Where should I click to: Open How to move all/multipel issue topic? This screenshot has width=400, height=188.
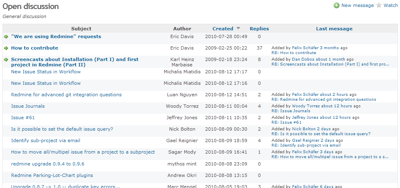click(x=83, y=152)
